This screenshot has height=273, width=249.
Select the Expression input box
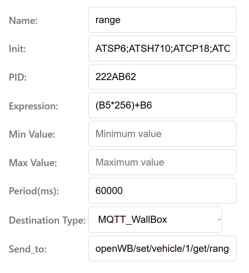point(162,106)
